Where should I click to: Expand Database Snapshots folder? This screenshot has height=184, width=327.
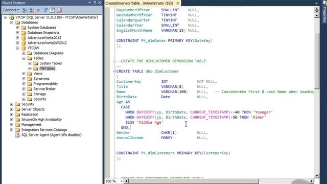point(18,33)
